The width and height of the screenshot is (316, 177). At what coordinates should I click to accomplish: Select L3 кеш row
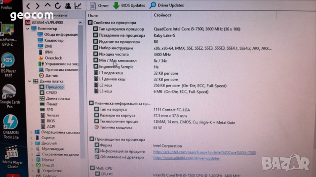coord(152,91)
